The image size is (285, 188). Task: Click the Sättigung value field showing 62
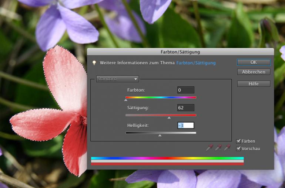point(186,108)
